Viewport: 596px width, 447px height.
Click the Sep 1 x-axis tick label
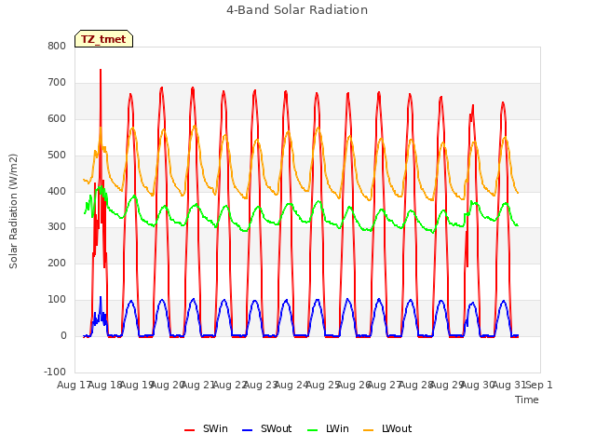(539, 385)
